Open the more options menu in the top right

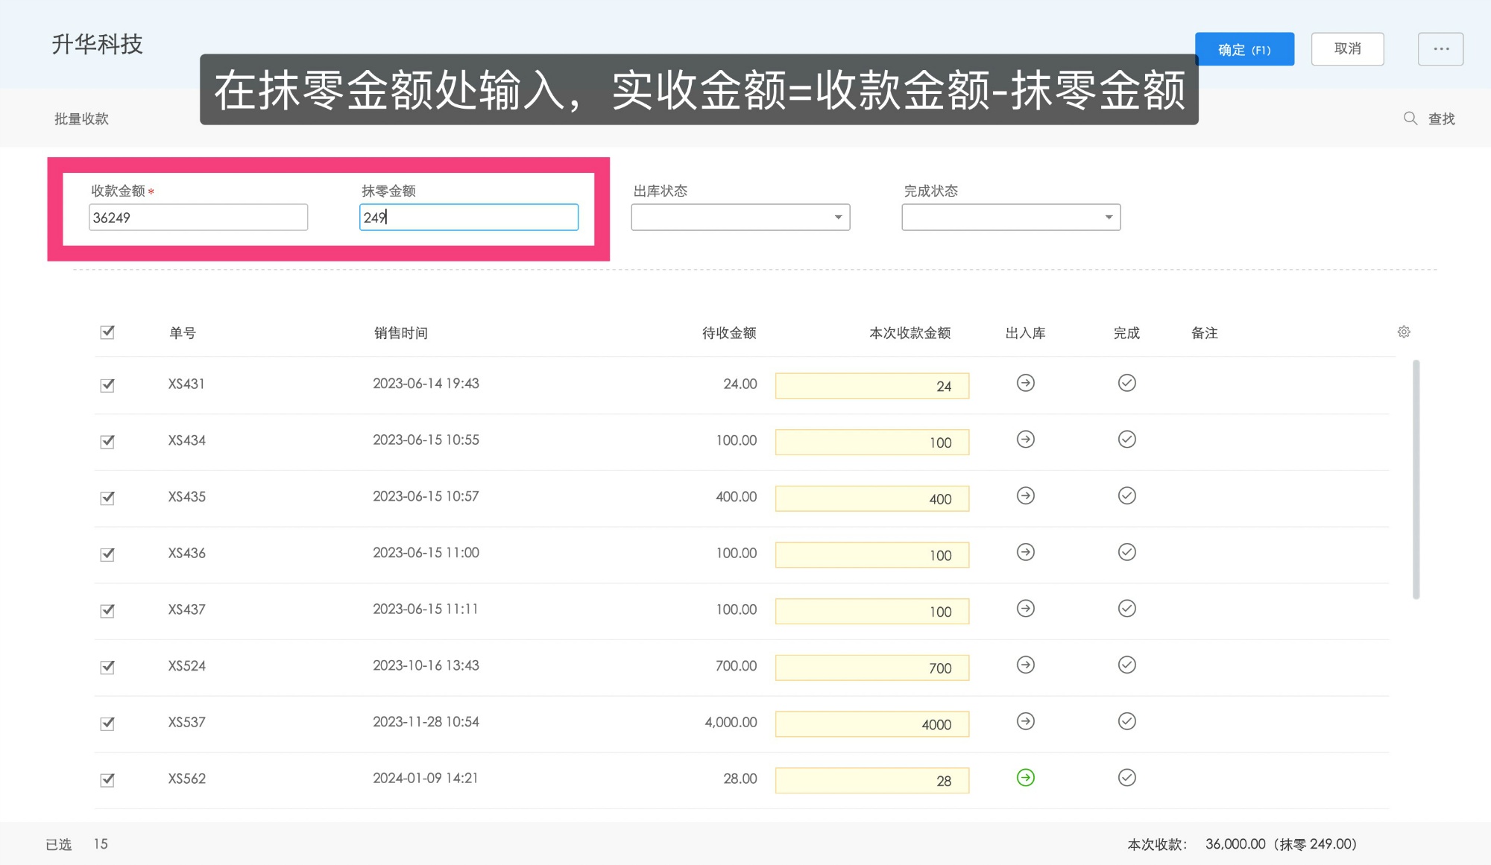point(1440,48)
